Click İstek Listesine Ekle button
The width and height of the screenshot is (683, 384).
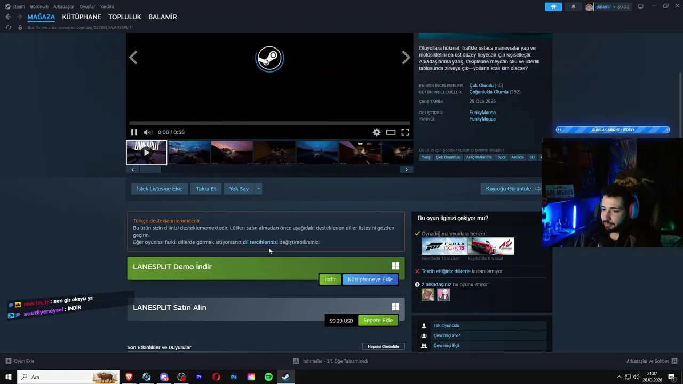point(160,189)
